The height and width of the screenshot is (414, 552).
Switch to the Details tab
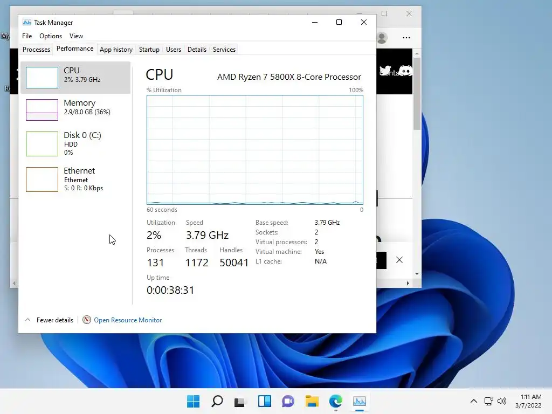tap(197, 50)
